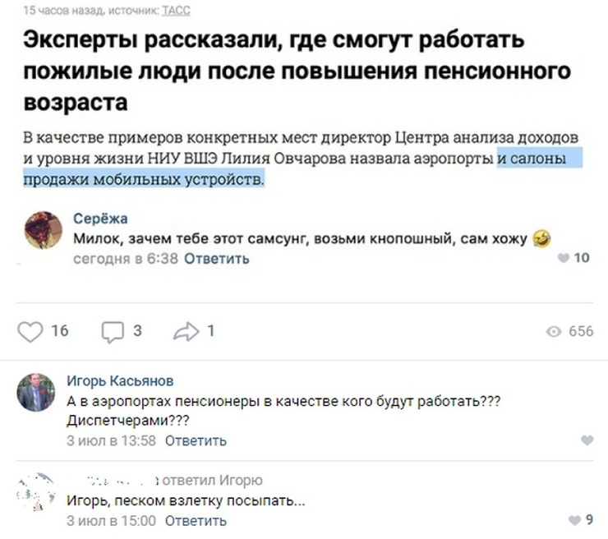Open the 3 июл в 13:58 timestamp

111,441
